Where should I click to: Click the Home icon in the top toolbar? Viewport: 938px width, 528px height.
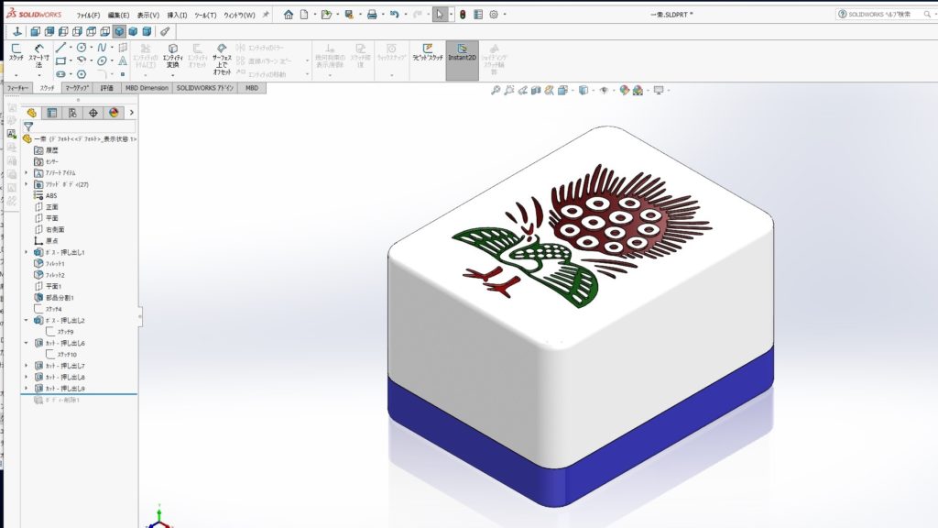[x=289, y=15]
